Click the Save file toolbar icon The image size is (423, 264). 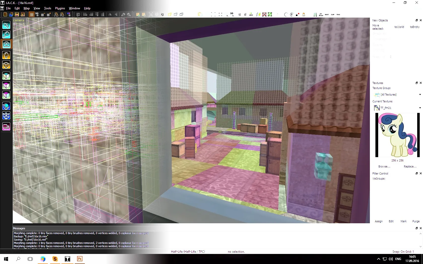17,15
